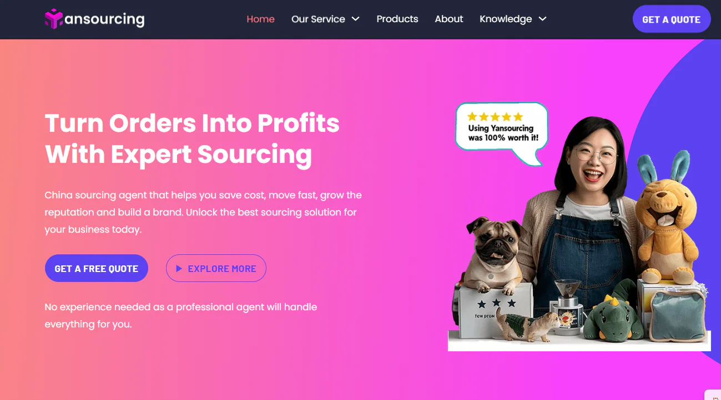
Task: Select the EXPLORE MORE outlined button
Action: tap(216, 268)
